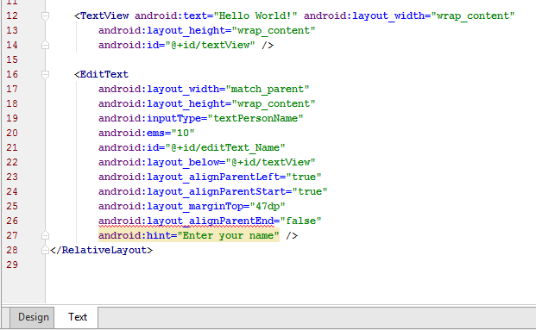Viewport: 536px width, 330px height.
Task: Click line number 29 in the gutter
Action: pos(12,265)
